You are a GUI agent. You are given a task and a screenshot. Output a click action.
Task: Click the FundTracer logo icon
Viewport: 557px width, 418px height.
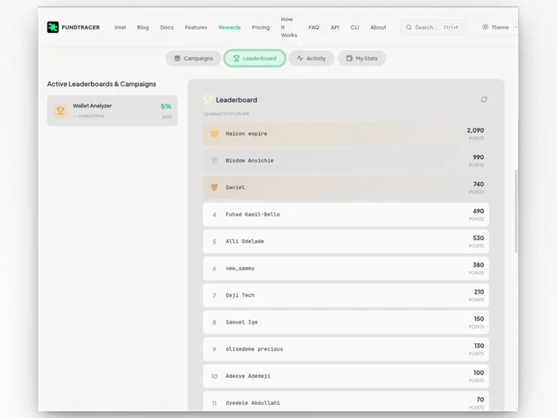(x=52, y=27)
